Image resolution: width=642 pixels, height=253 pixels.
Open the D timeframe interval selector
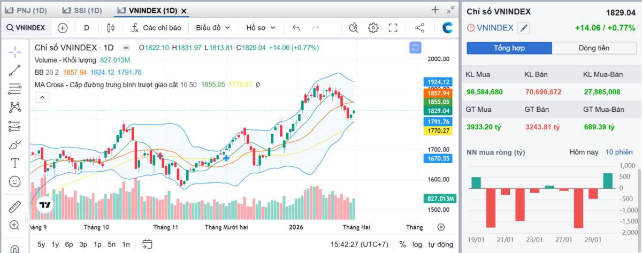(x=87, y=28)
